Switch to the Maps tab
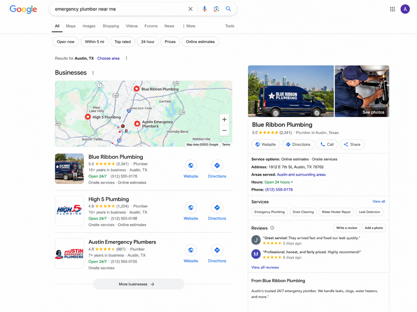417x312 pixels. (x=71, y=26)
